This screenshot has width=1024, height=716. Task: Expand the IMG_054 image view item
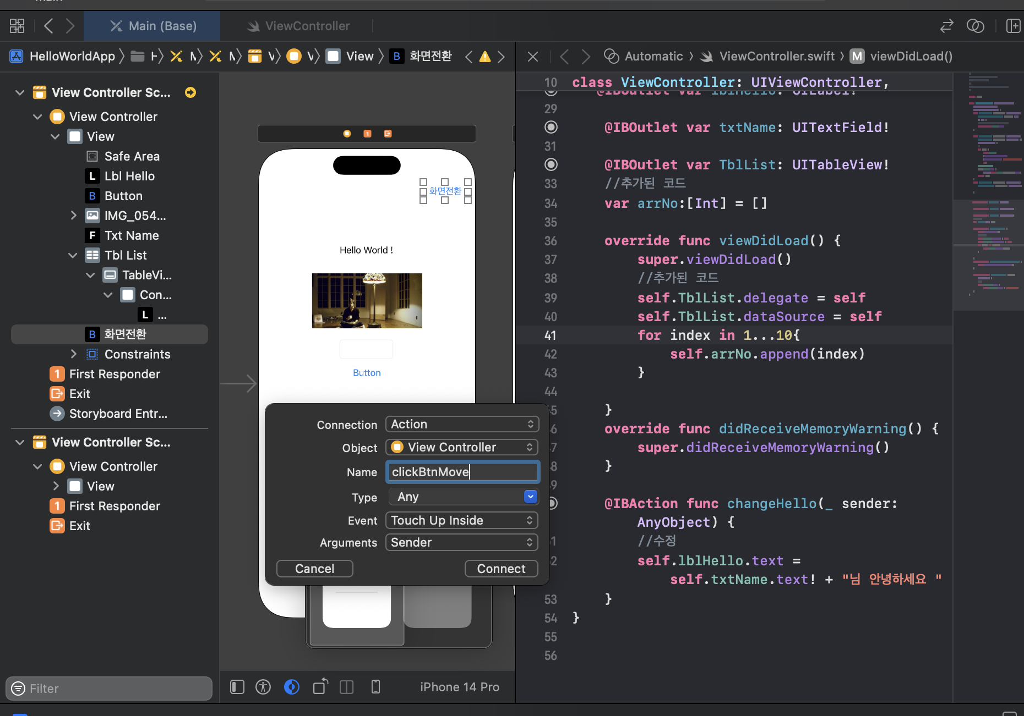[x=73, y=216]
